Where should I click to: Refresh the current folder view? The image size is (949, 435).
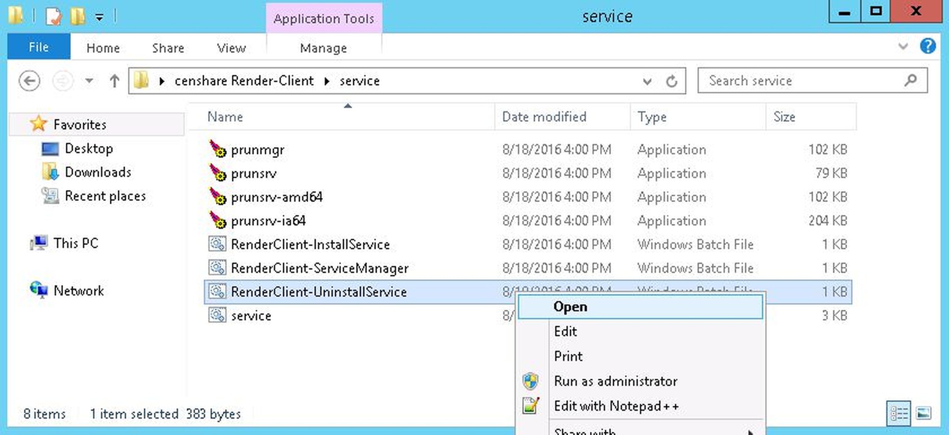point(671,82)
